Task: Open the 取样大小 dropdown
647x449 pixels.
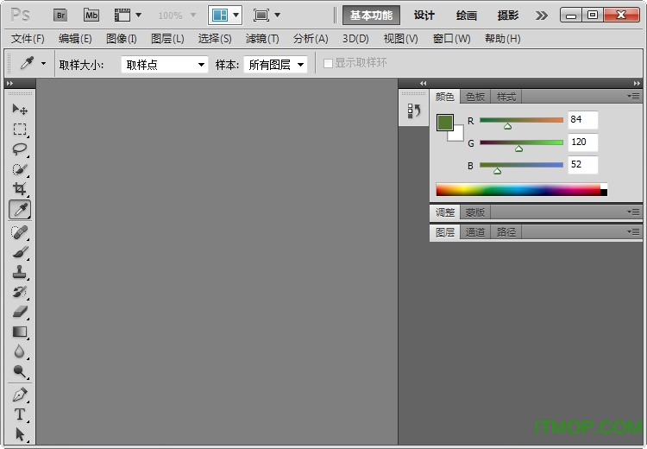Action: coord(165,65)
